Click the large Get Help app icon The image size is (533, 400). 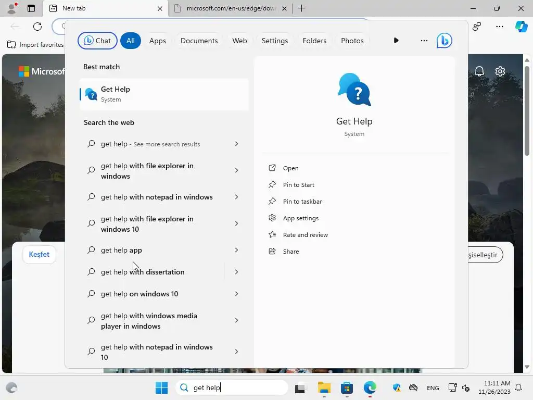[354, 90]
